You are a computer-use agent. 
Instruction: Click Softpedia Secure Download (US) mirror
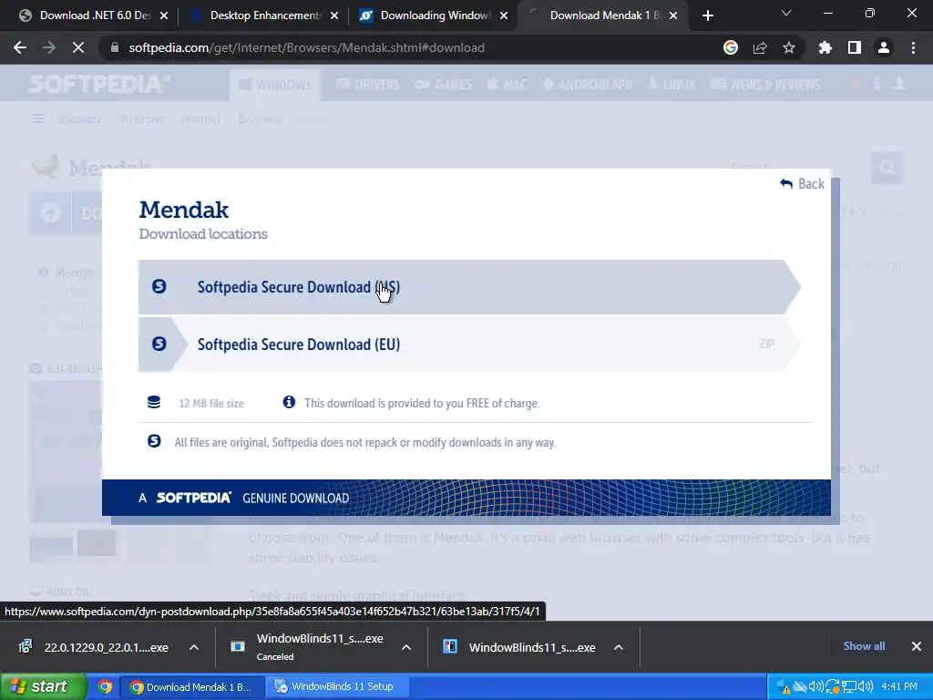pos(469,287)
